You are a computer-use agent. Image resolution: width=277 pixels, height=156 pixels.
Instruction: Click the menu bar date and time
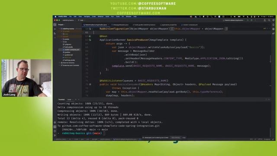267,16
